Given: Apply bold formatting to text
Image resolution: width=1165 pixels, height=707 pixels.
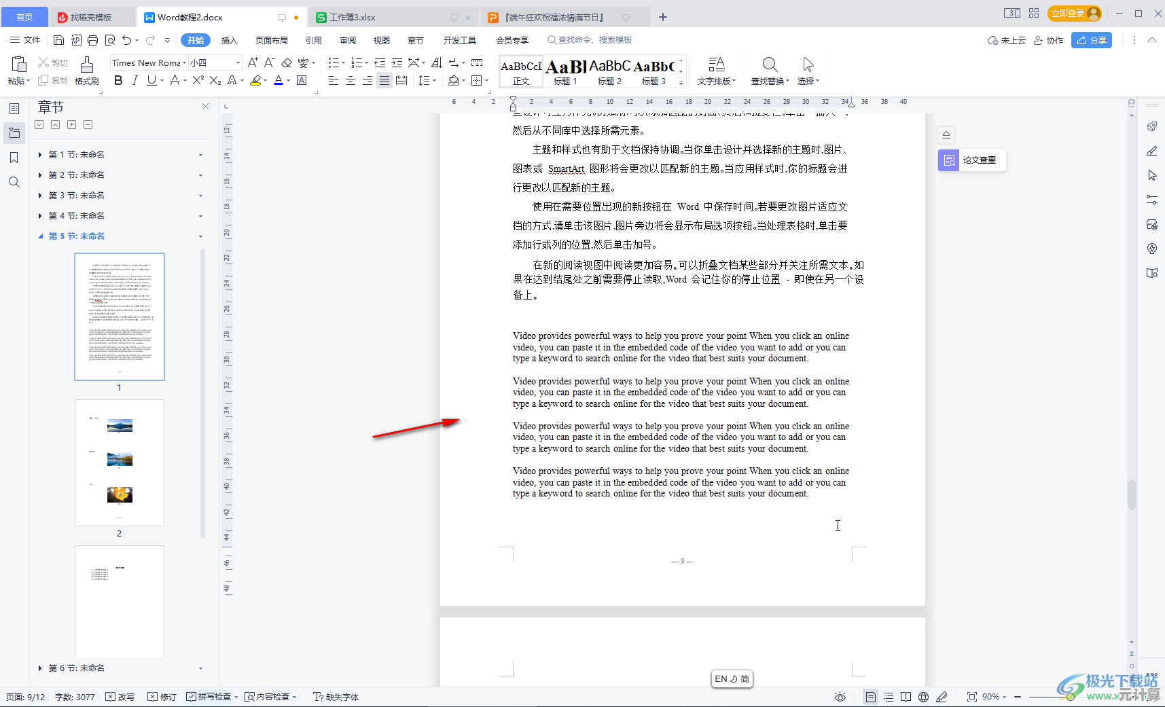Looking at the screenshot, I should point(118,81).
